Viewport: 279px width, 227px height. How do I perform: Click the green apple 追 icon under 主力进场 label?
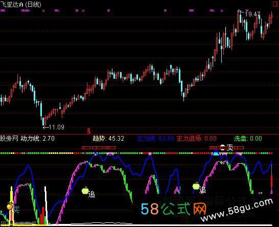pos(196,186)
